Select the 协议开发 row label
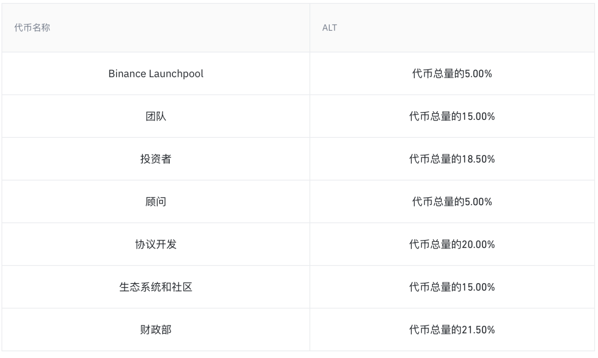The height and width of the screenshot is (358, 598). (156, 244)
